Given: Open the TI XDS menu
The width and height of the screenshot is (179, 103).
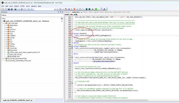Looking at the screenshot, I should coord(22,6).
